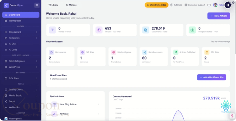Open Hostlegends in the sidebar
This screenshot has width=236, height=121.
(21, 118)
